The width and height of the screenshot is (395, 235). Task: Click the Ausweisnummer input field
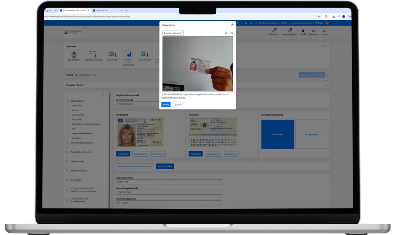[x=169, y=182]
